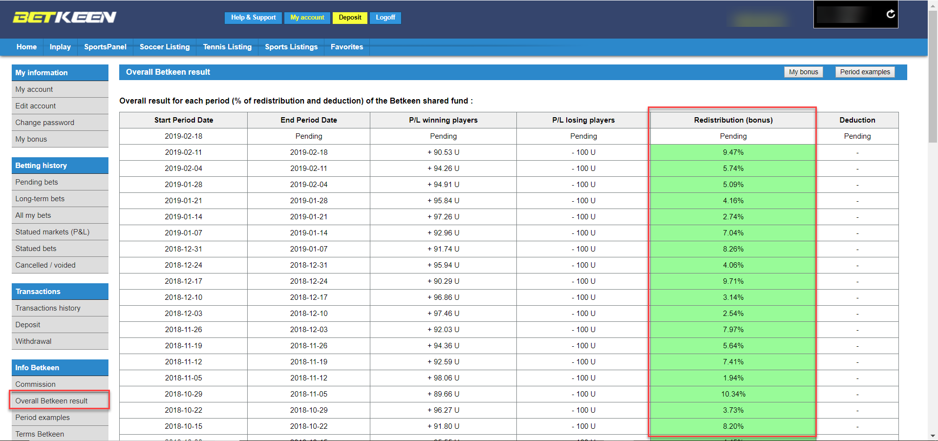The height and width of the screenshot is (441, 938).
Task: Click the 9.71% redistribution cell
Action: (733, 281)
